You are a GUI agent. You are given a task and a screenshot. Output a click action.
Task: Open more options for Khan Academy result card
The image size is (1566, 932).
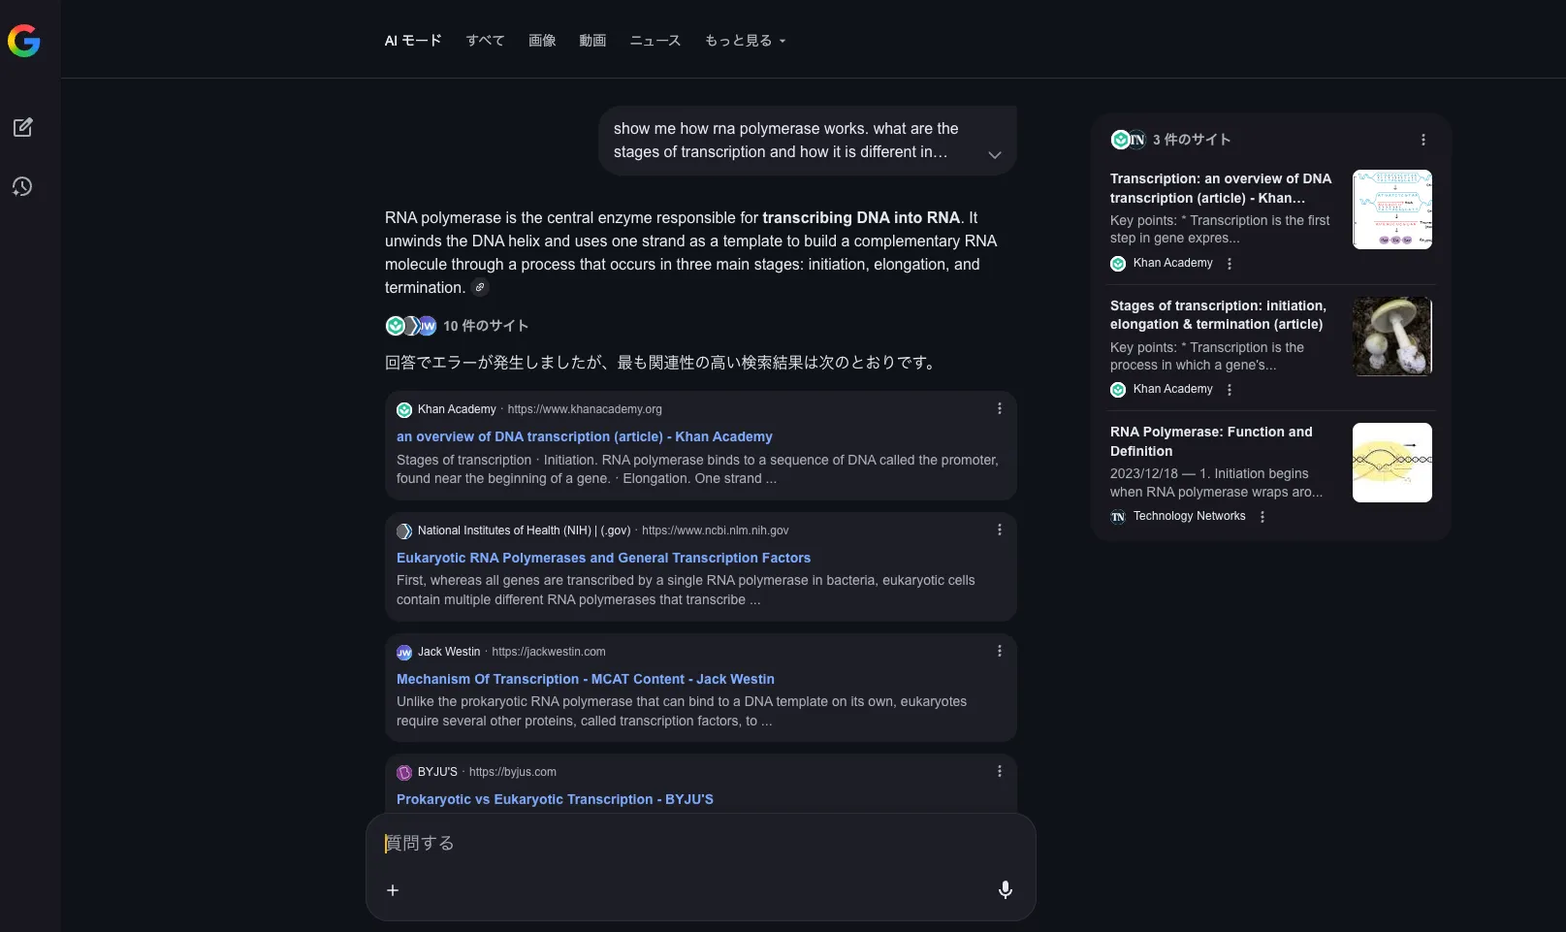(1000, 408)
